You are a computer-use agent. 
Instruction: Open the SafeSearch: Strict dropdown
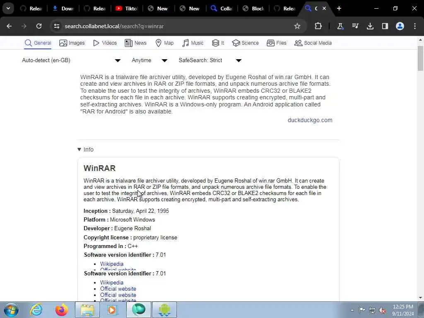click(210, 60)
